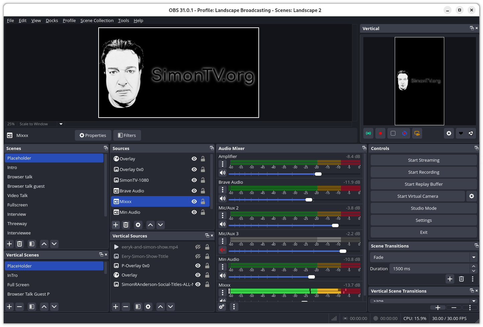Open the Profile menu
Screen dimensions: 483x327
click(69, 20)
